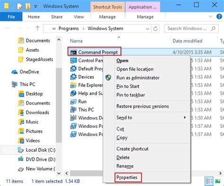Click the Devices gear icon

[x=73, y=77]
